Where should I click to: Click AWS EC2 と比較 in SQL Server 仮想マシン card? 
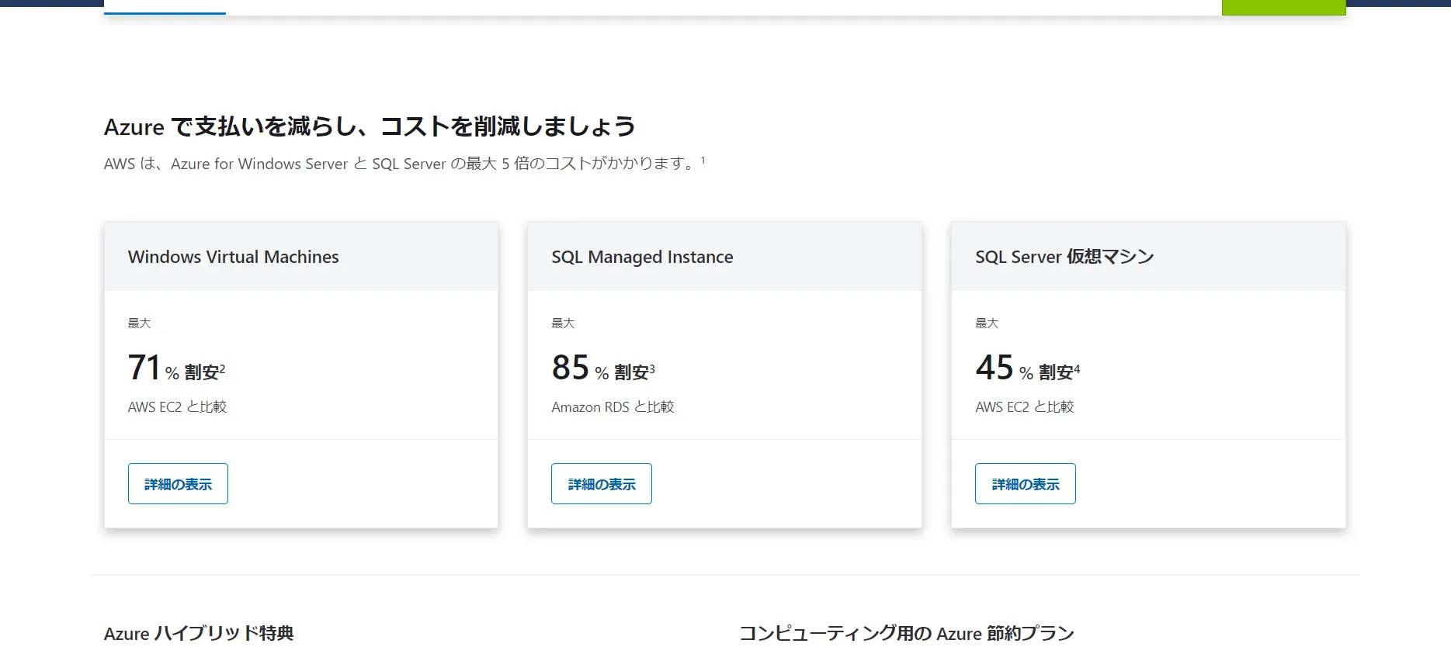pyautogui.click(x=1025, y=407)
